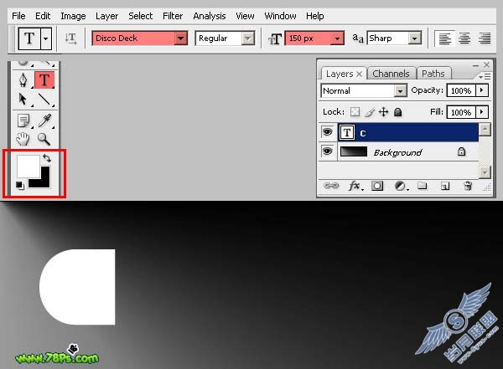This screenshot has height=369, width=503.
Task: Open the Filter menu
Action: (x=173, y=16)
